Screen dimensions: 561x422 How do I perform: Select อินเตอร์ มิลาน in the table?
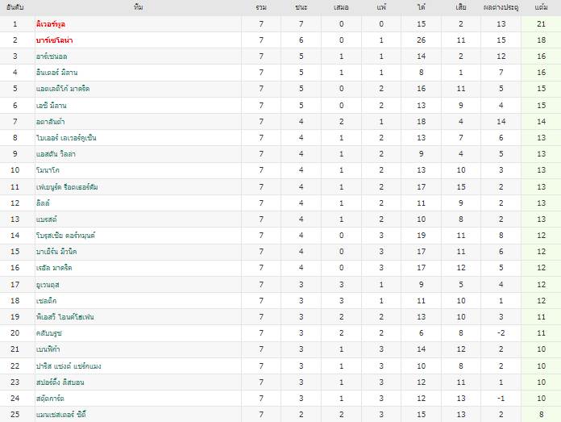click(56, 73)
